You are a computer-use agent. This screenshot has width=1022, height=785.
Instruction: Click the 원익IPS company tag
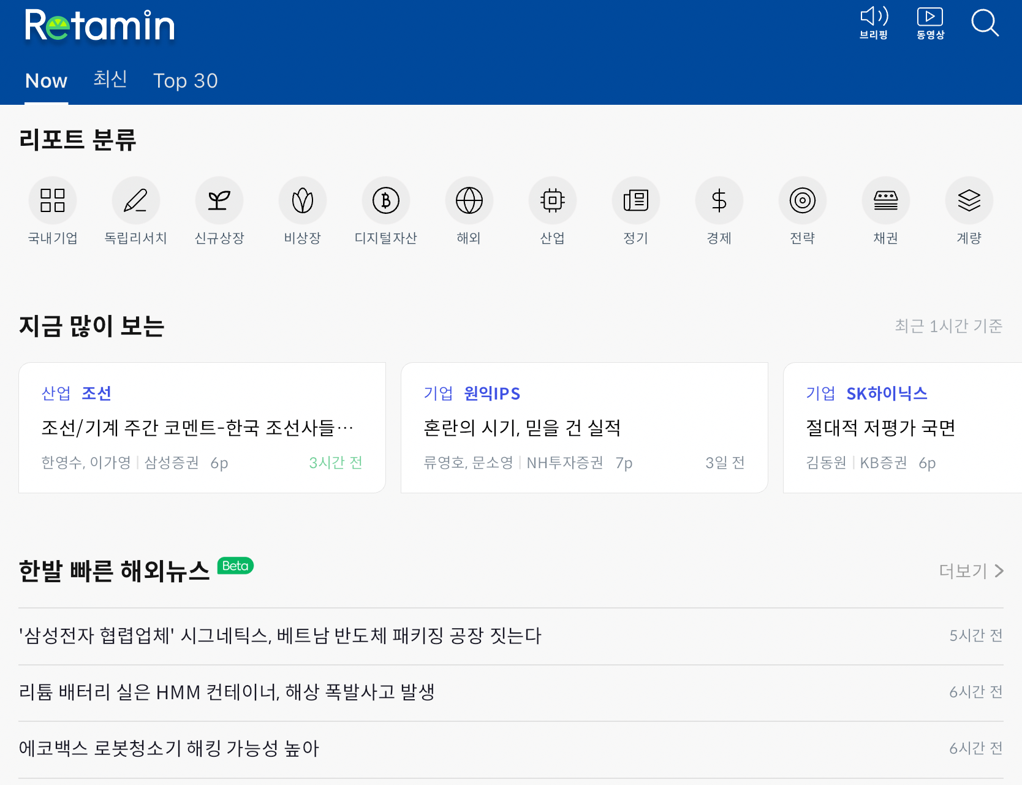(x=493, y=393)
